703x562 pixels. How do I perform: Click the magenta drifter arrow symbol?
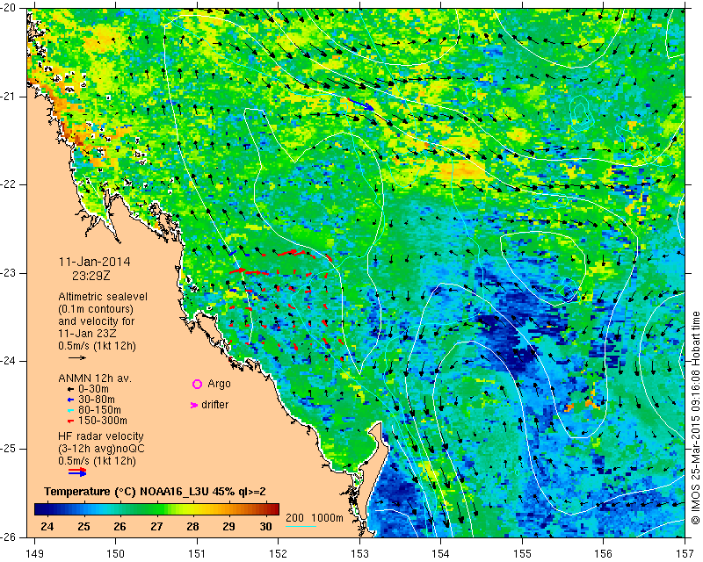pos(193,405)
